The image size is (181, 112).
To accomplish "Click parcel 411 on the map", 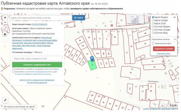I will tap(130, 88).
